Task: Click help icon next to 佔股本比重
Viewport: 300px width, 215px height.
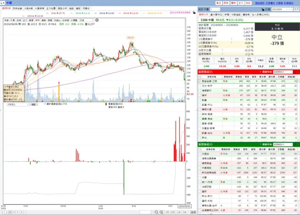Action: 222,50
